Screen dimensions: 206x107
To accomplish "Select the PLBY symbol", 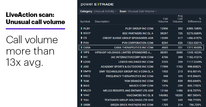I will tap(87, 28).
